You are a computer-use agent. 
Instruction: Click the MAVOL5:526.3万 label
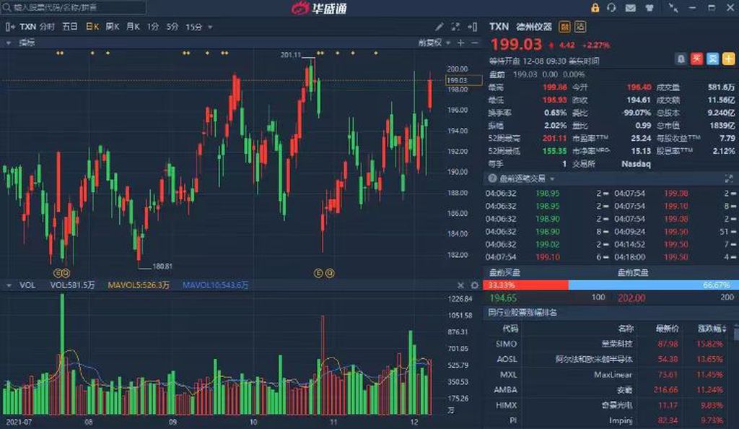tap(138, 285)
